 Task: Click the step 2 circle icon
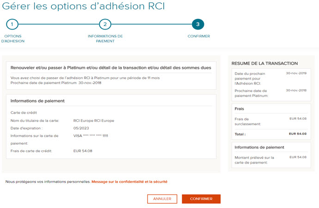[105, 24]
